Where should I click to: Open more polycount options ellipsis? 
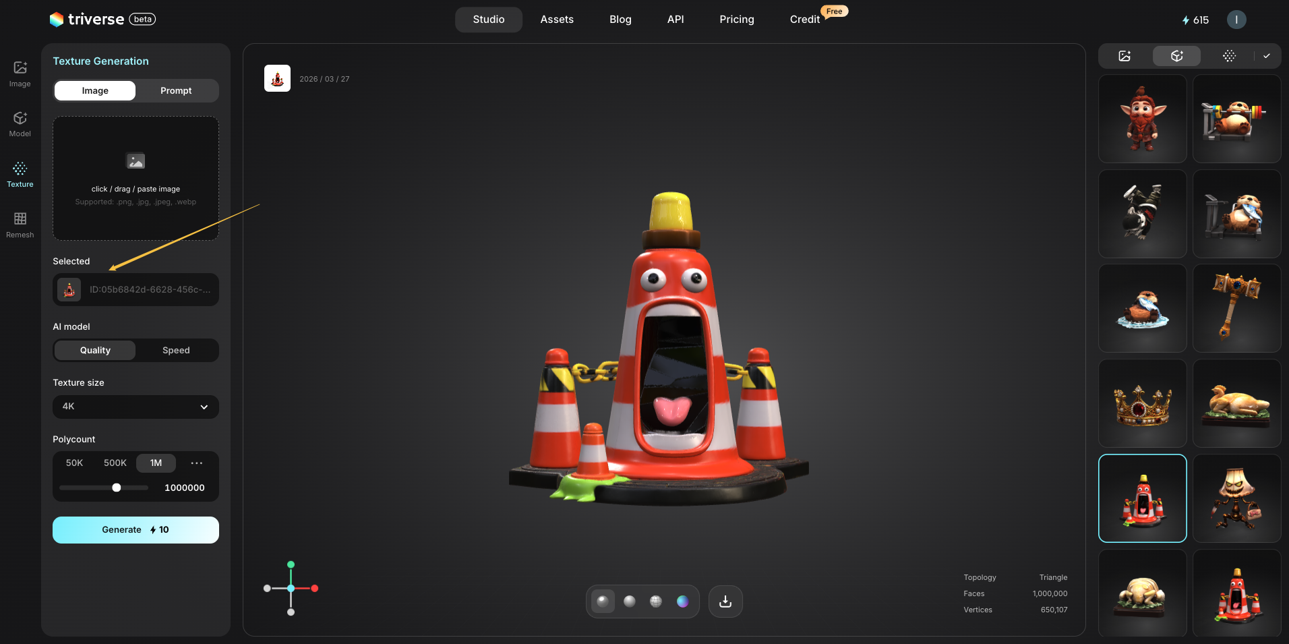(197, 463)
